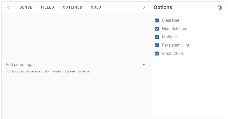Screen dimensions: 228x119
Task: Untick the Persistent Hint checkbox
Action: [x=157, y=45]
